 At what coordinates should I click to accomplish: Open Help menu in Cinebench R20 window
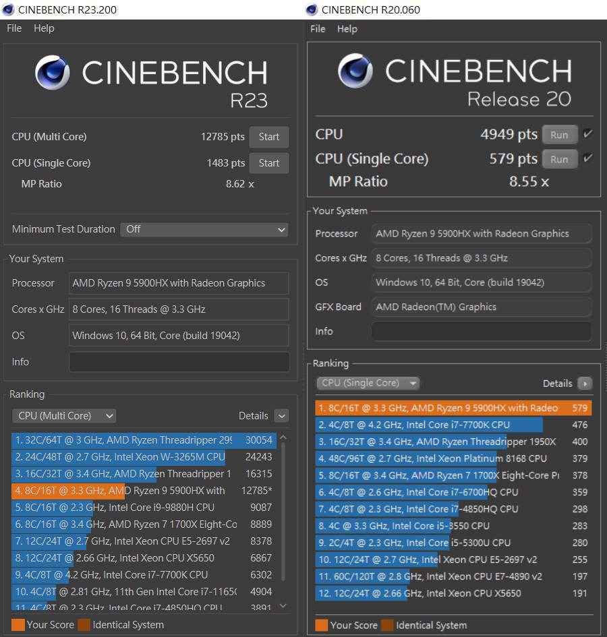pos(347,29)
